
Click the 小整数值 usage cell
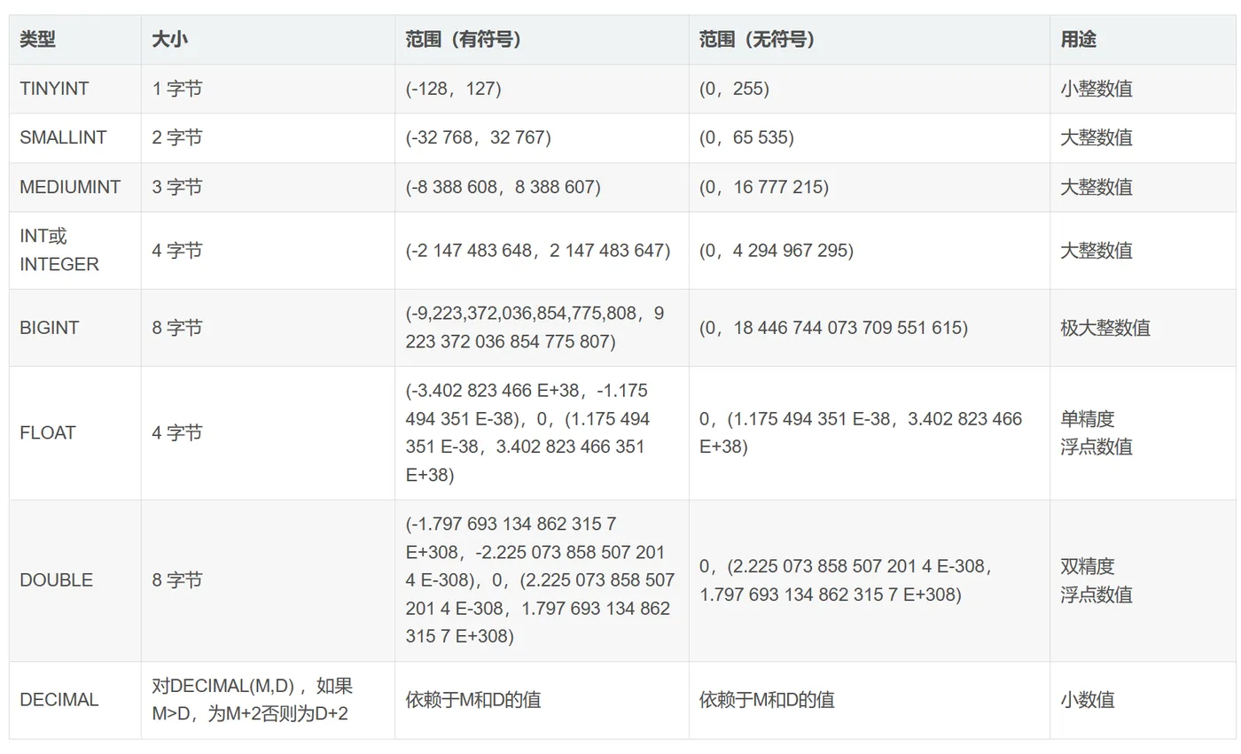coord(1096,89)
